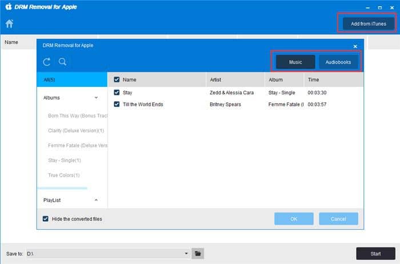Click the 00:03:57 time value
The width and height of the screenshot is (400, 264).
(x=317, y=105)
